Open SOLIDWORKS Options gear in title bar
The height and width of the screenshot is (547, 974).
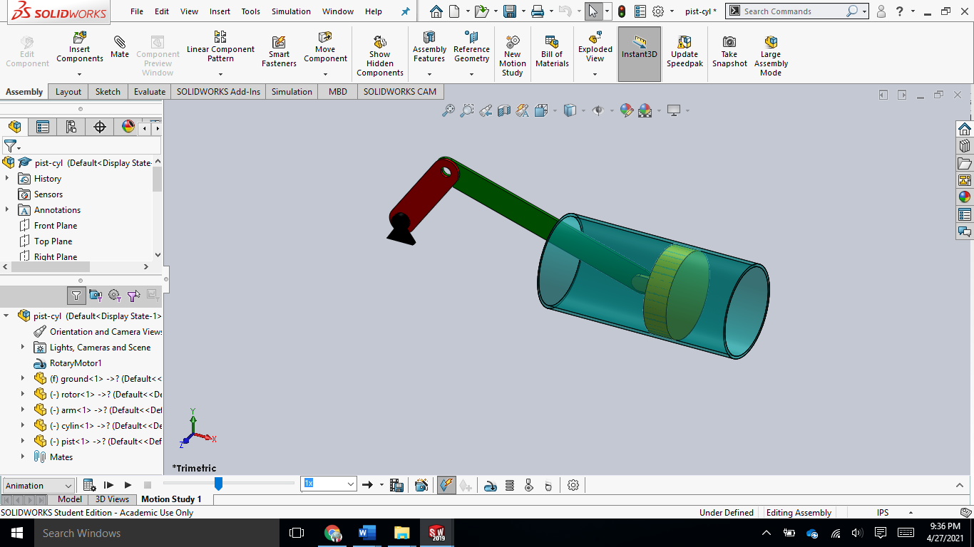(x=658, y=11)
